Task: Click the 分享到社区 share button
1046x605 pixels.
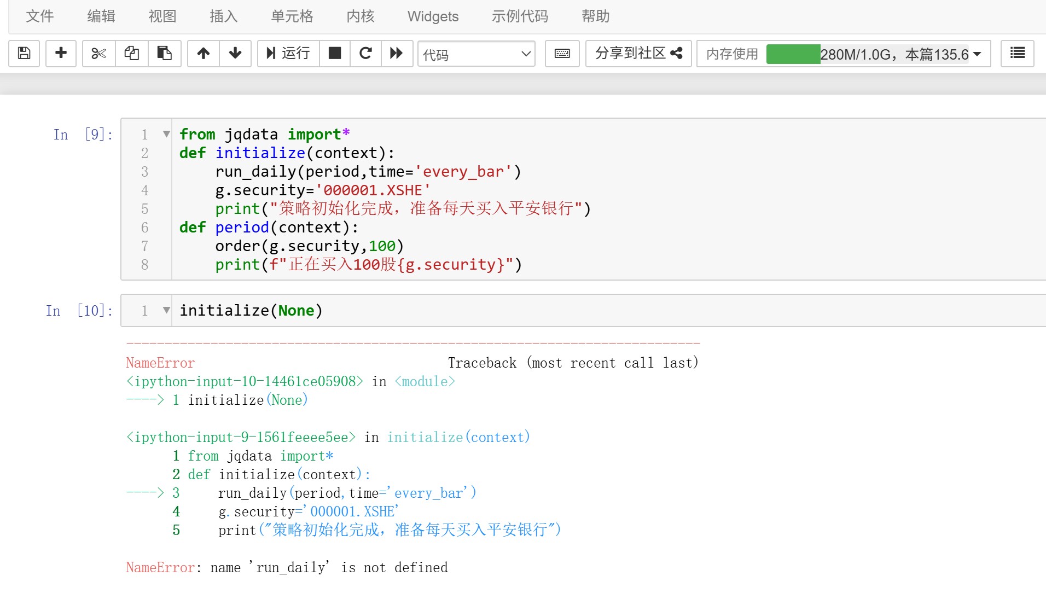Action: pyautogui.click(x=638, y=53)
